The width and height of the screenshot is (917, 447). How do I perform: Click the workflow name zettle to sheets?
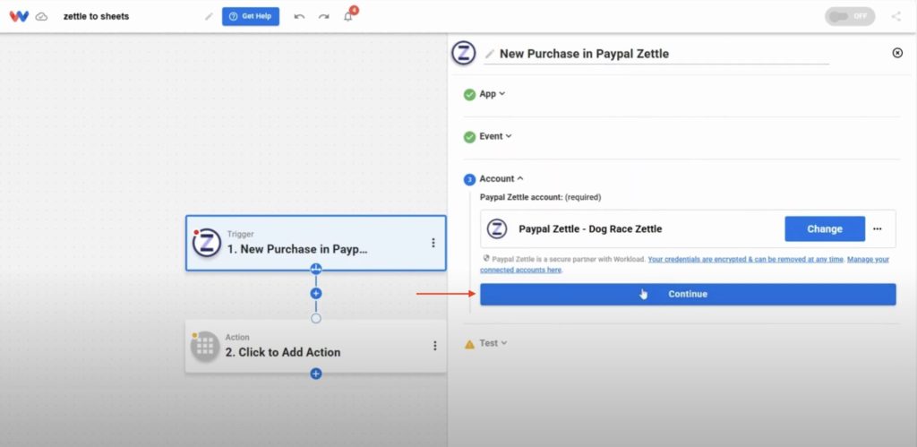click(97, 16)
